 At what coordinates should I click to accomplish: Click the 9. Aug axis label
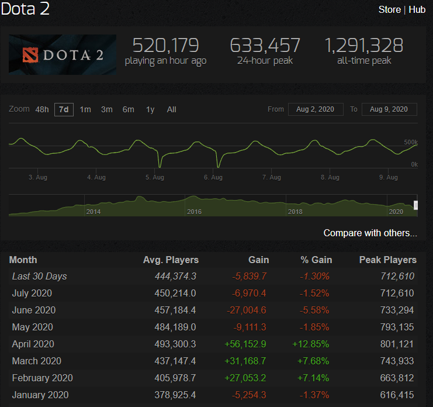click(389, 177)
